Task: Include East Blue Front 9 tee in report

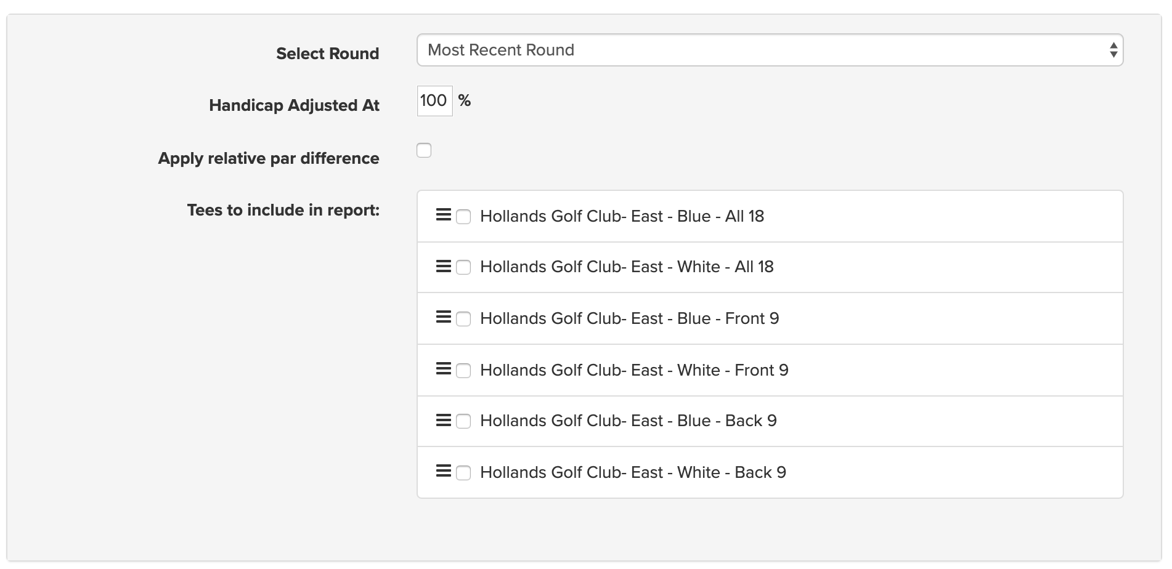Action: pos(463,319)
